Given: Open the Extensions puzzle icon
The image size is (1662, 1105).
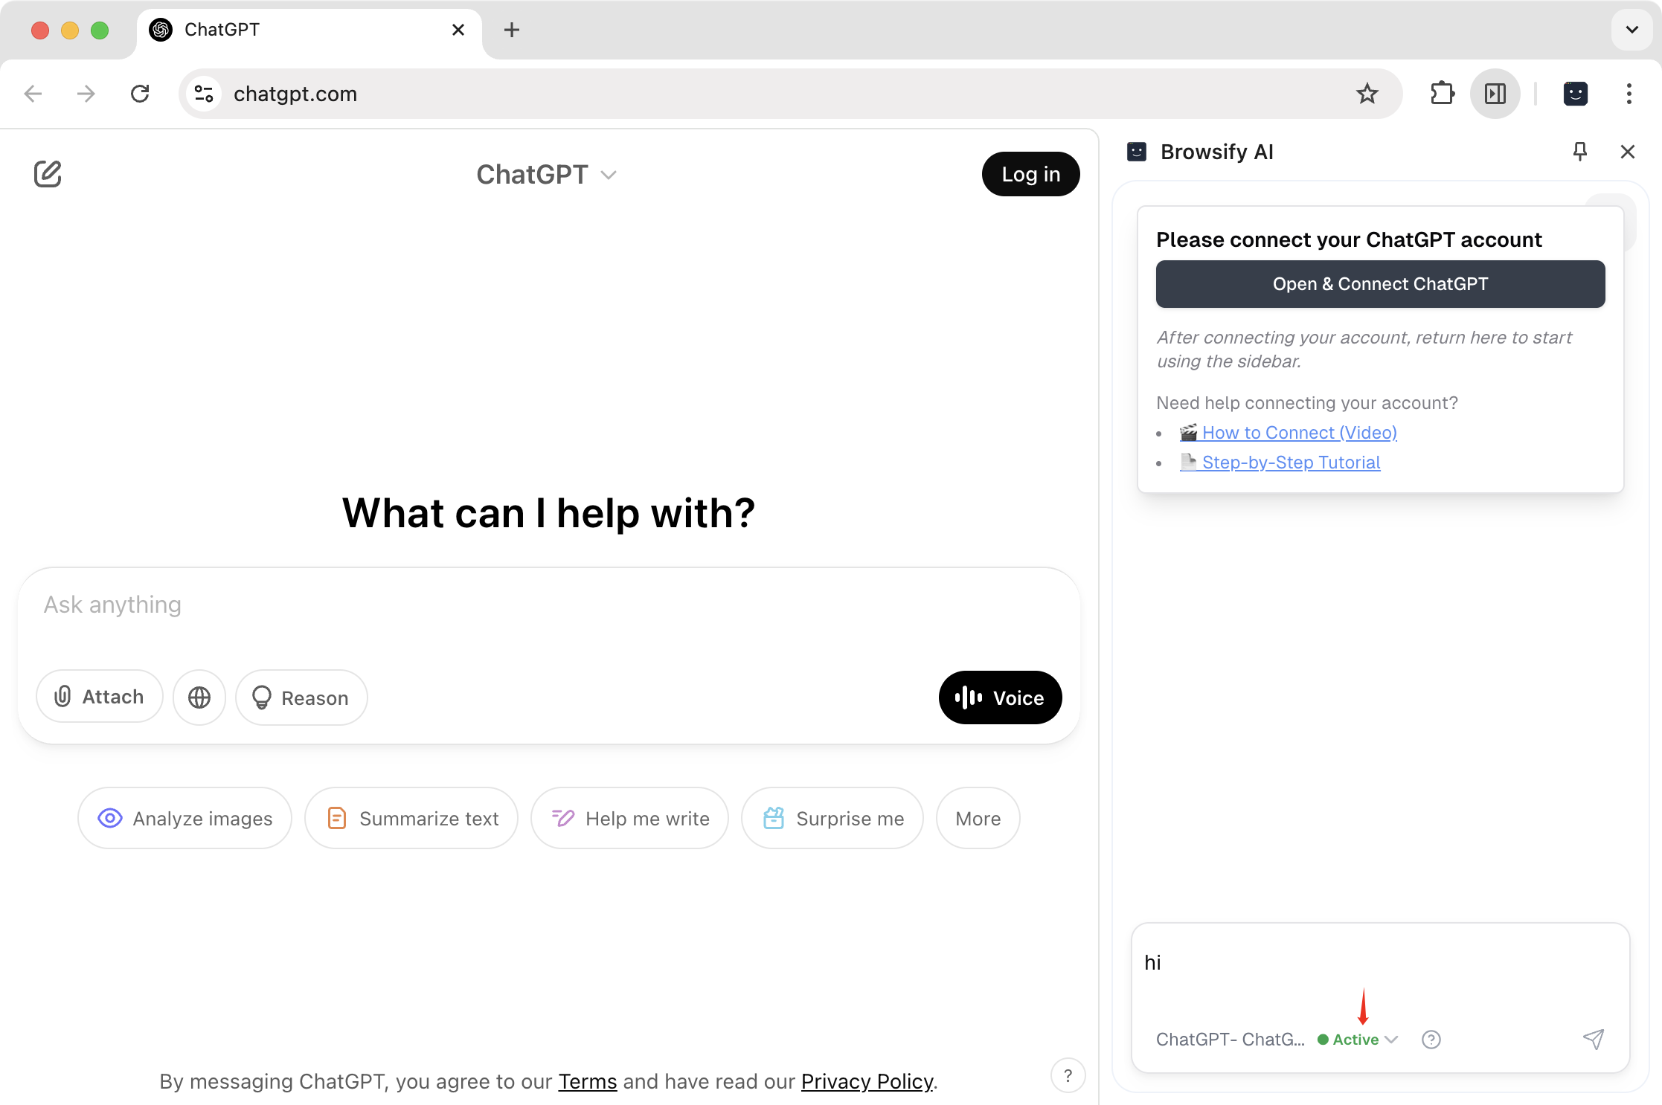Looking at the screenshot, I should tap(1442, 94).
